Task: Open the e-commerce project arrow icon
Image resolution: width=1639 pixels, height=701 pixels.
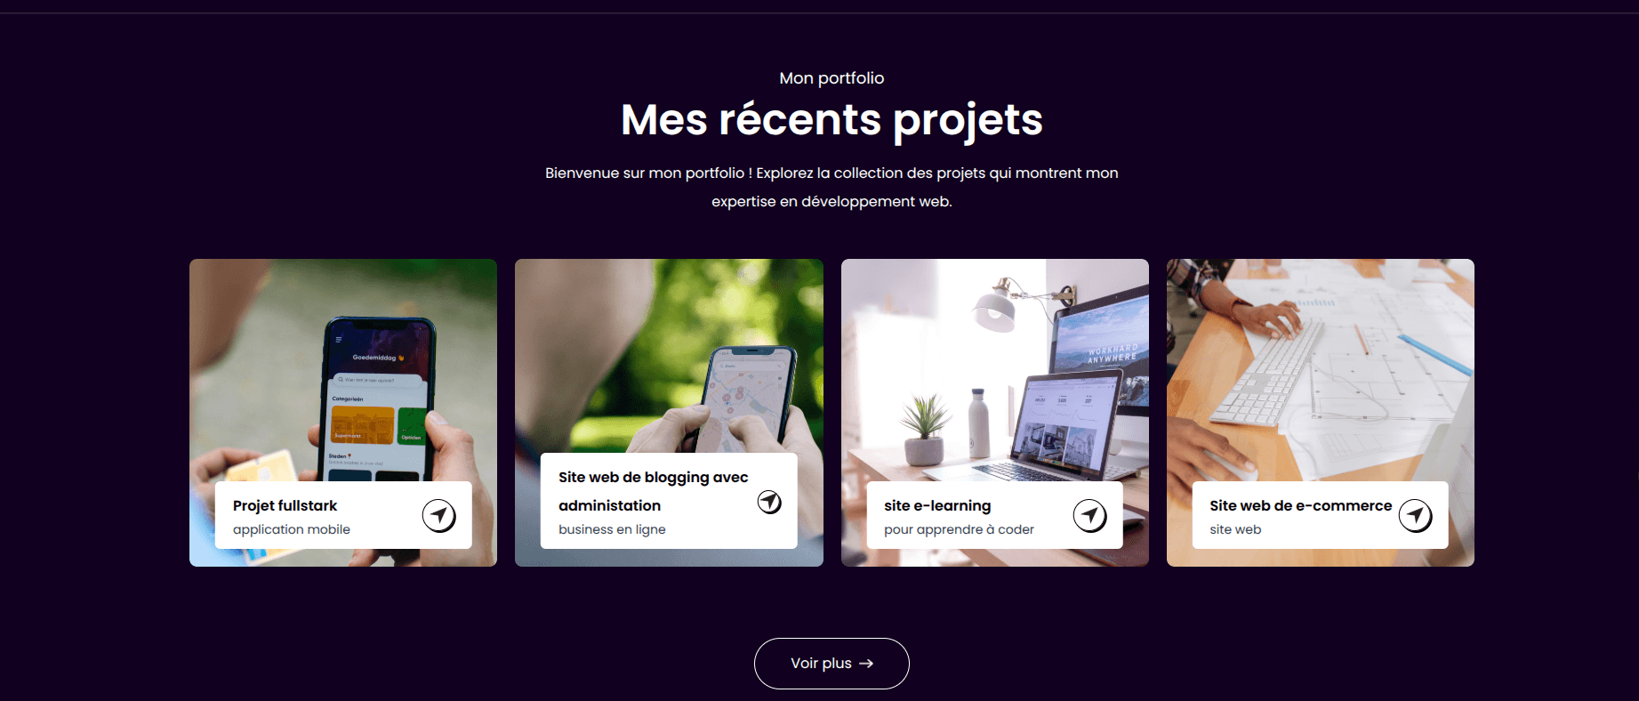Action: point(1415,515)
